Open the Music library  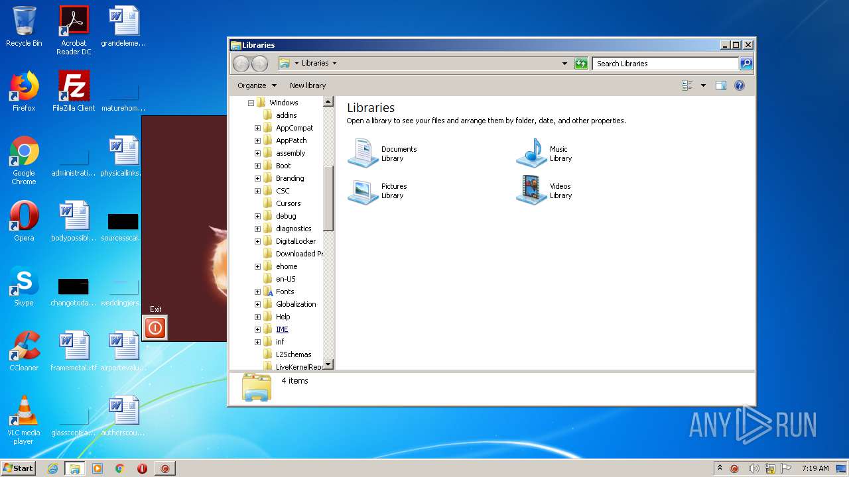[545, 153]
